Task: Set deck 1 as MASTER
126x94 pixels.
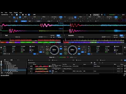Action: [x=59, y=37]
